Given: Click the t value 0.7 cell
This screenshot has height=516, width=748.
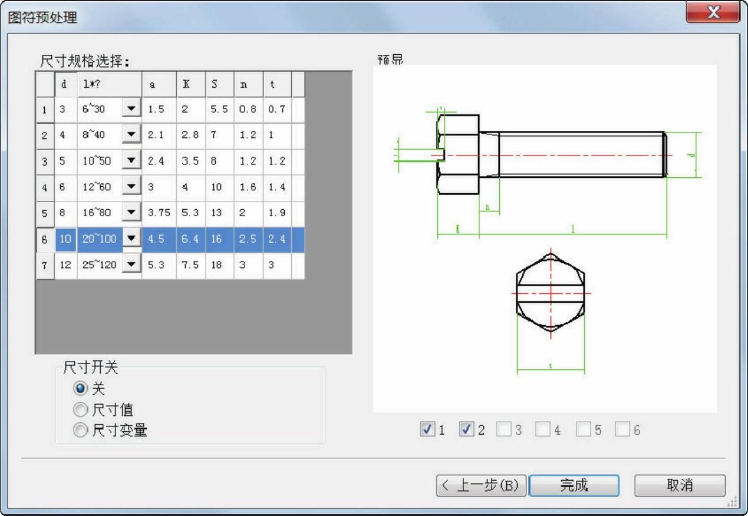Looking at the screenshot, I should pos(277,110).
